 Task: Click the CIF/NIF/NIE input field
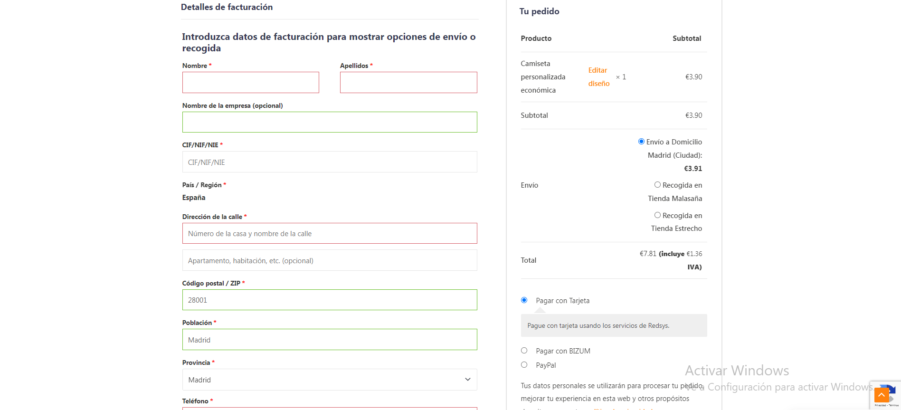(x=329, y=162)
